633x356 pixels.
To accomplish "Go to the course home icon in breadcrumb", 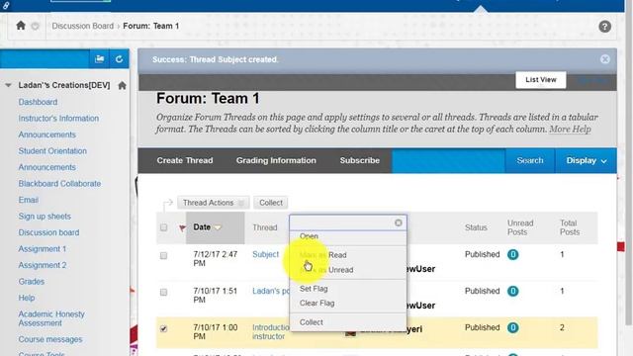I will tap(21, 26).
